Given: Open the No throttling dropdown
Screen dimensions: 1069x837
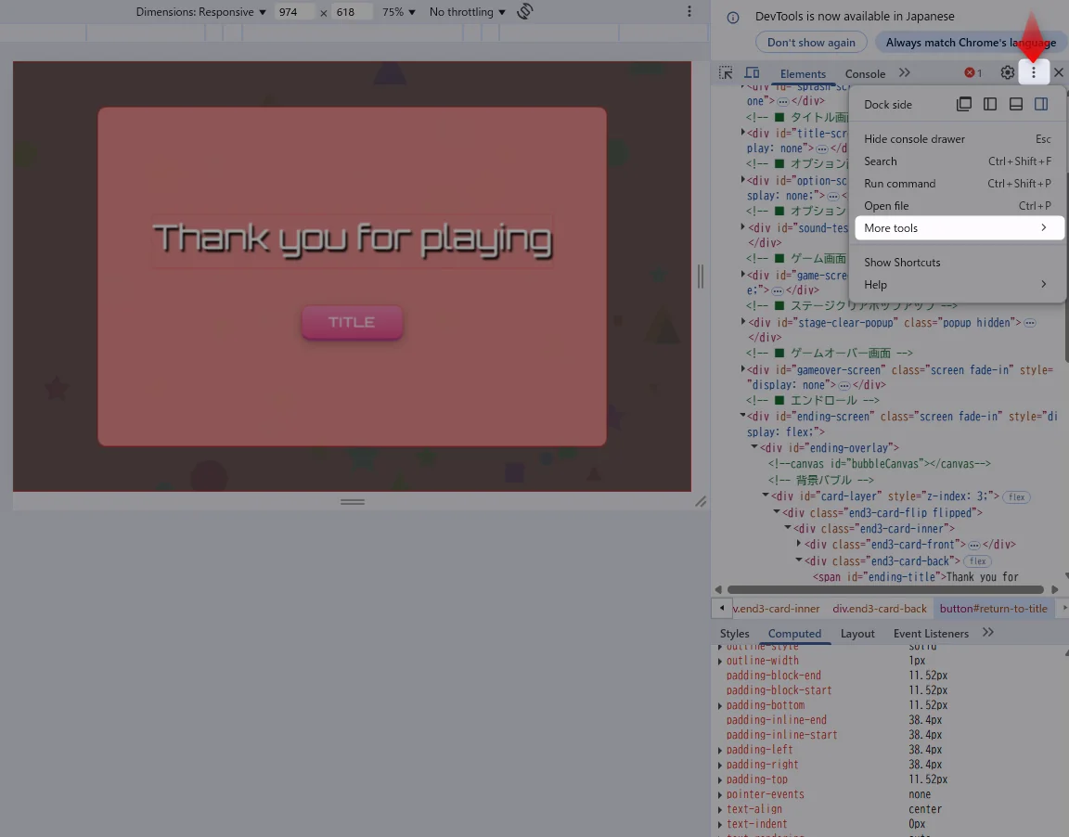Looking at the screenshot, I should (468, 12).
